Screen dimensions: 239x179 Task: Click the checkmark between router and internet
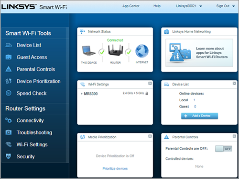(x=129, y=52)
